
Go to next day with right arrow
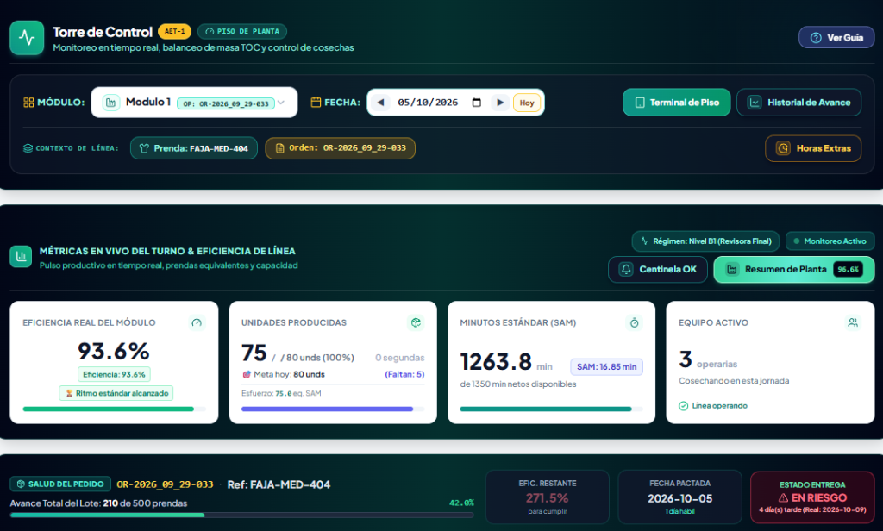pyautogui.click(x=499, y=103)
